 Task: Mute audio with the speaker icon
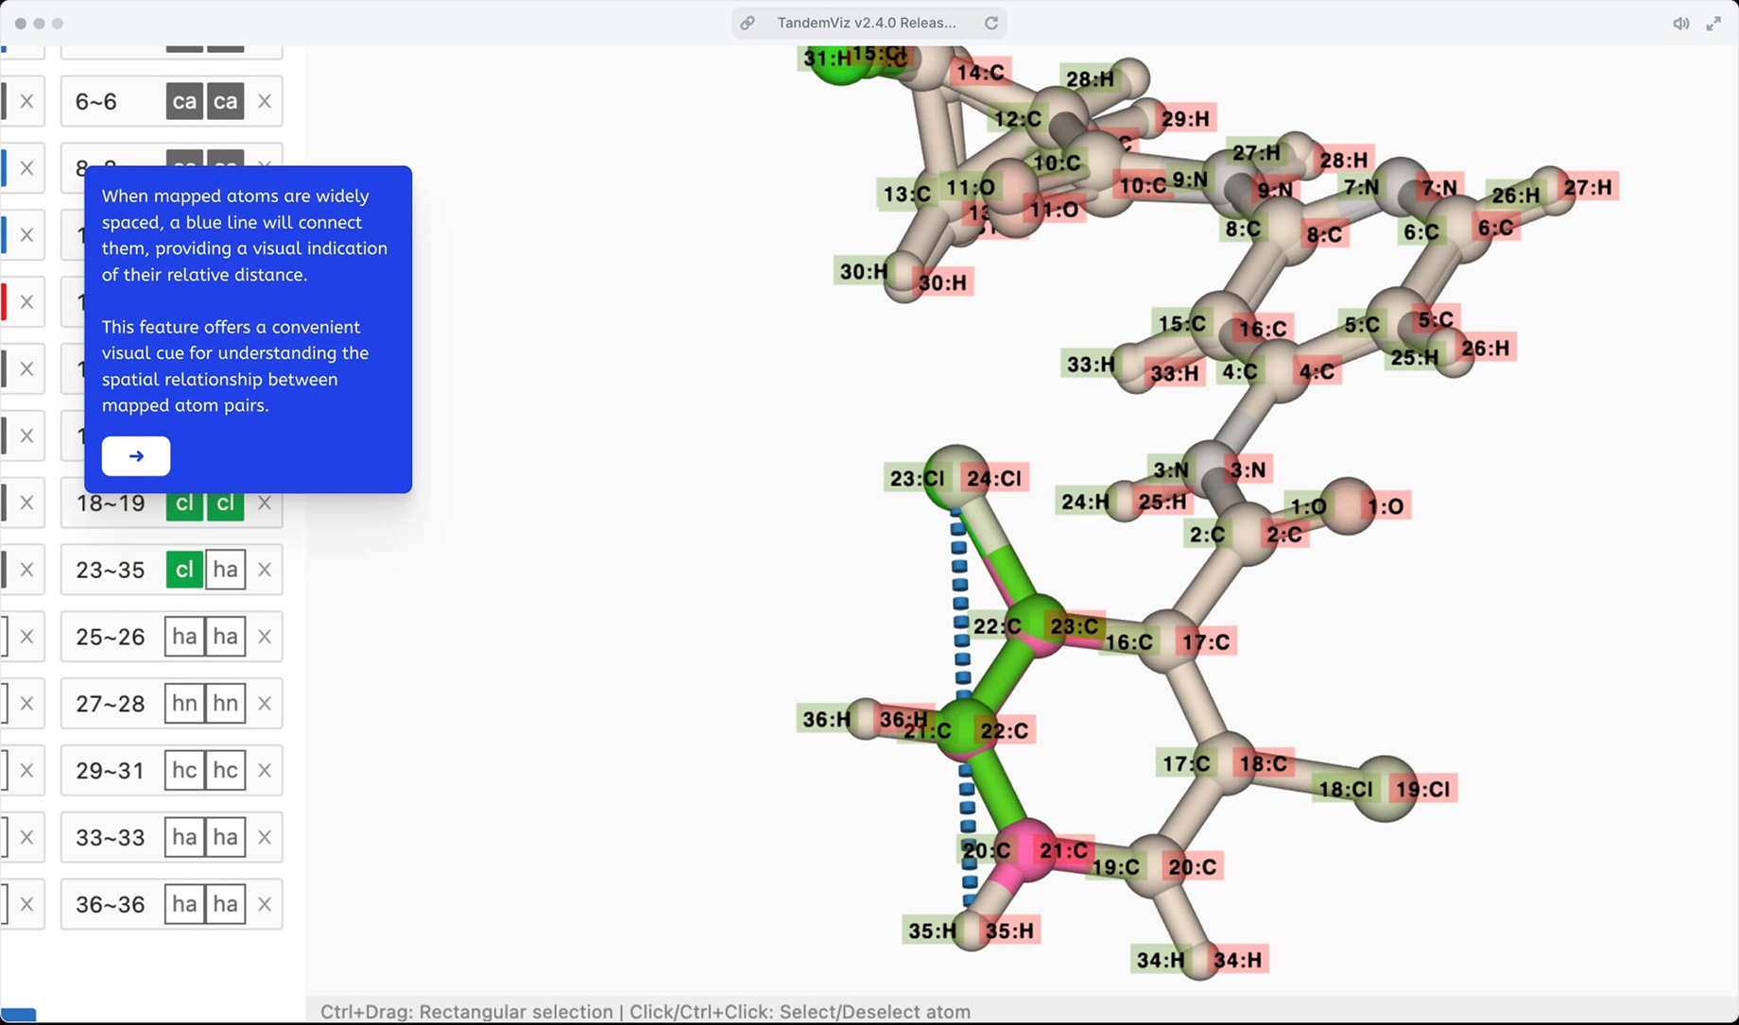pyautogui.click(x=1680, y=24)
